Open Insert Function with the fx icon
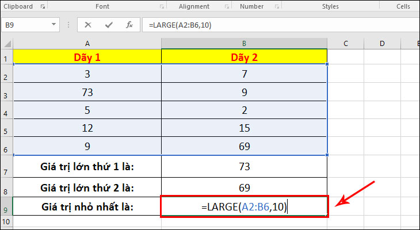Screen dimensions: 420x230 coord(129,25)
